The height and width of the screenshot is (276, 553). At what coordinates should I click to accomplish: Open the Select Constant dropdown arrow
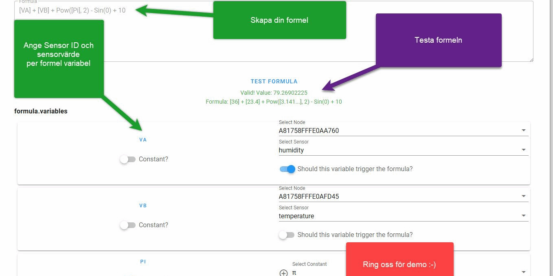524,272
